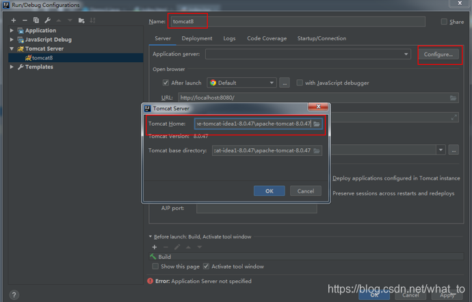The image size is (472, 302).
Task: Move configuration up arrow in left toolbar
Action: click(59, 20)
